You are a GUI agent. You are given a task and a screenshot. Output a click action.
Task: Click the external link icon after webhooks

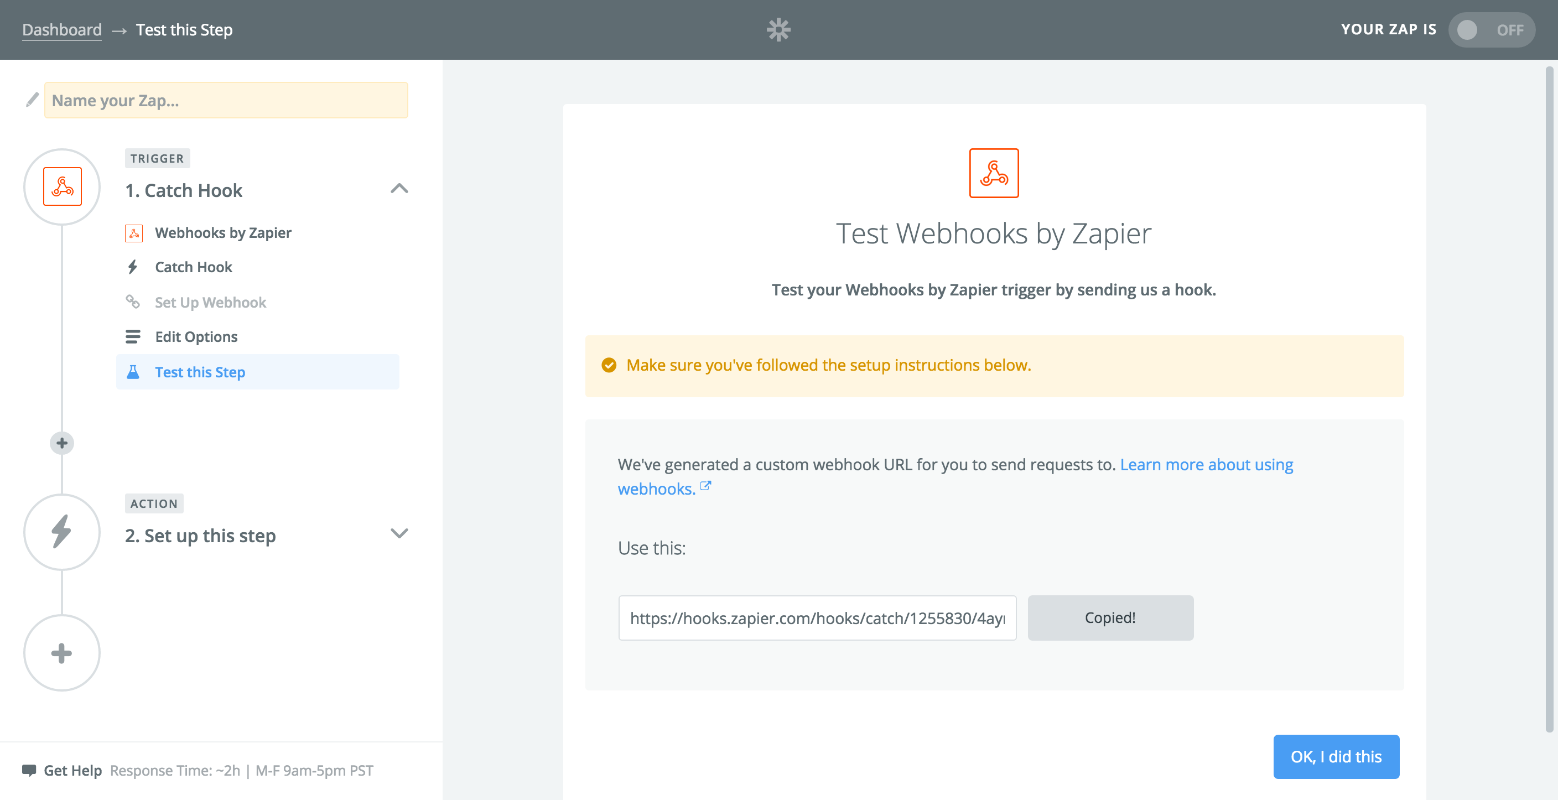pyautogui.click(x=705, y=486)
